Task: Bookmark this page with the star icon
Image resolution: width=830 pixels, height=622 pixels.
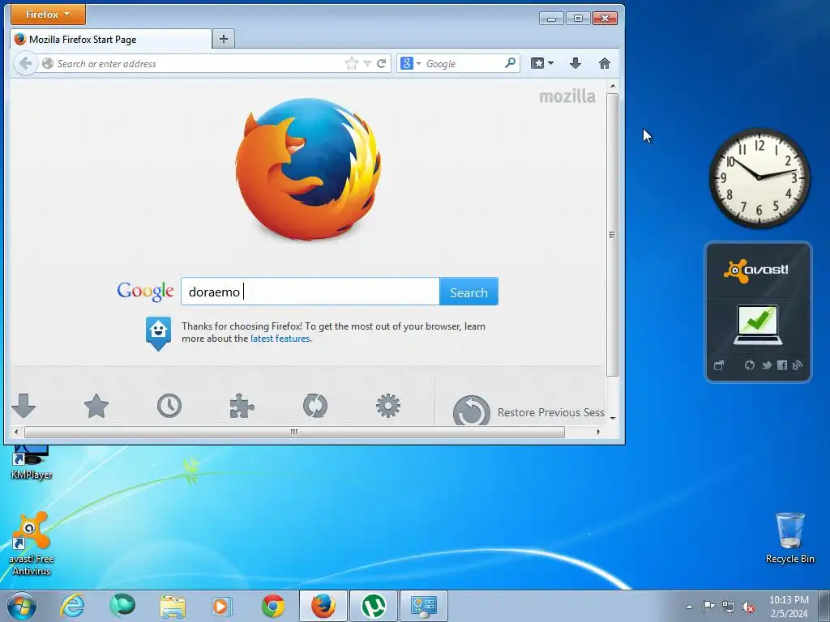Action: [352, 63]
